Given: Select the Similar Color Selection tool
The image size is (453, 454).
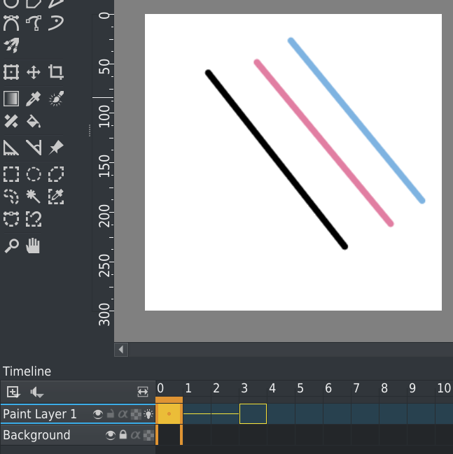Looking at the screenshot, I should tap(55, 197).
